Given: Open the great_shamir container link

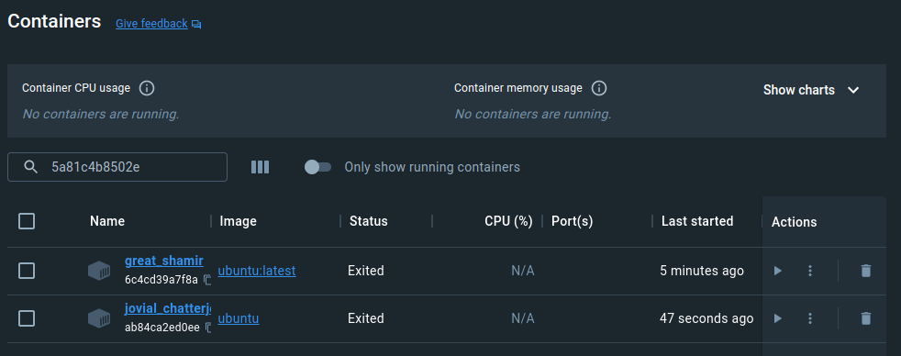Looking at the screenshot, I should (x=163, y=261).
